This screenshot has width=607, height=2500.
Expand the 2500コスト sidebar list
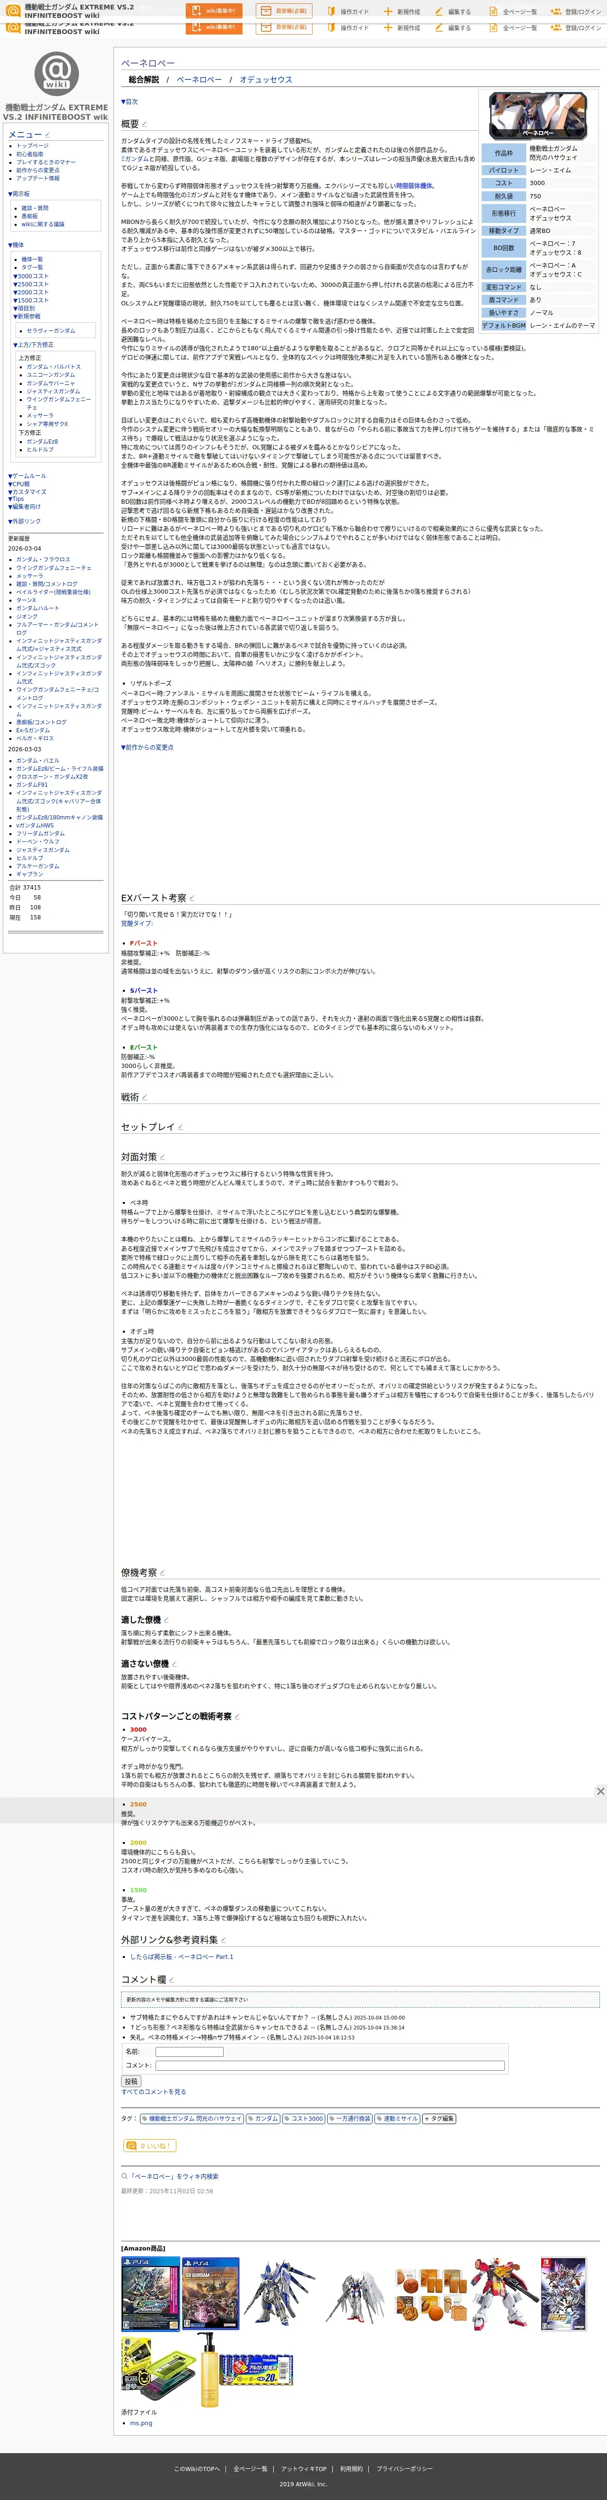[30, 285]
